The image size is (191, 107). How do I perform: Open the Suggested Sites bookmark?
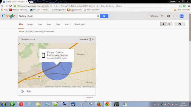(x=75, y=10)
